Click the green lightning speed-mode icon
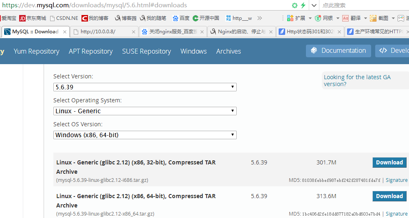Screen dimensions: 409x218 (x=303, y=5)
